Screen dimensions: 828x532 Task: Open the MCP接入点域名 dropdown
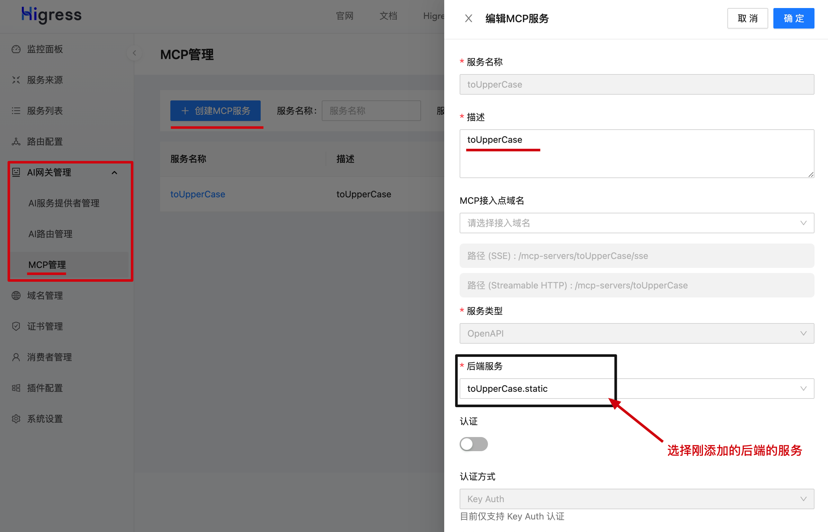tap(636, 223)
